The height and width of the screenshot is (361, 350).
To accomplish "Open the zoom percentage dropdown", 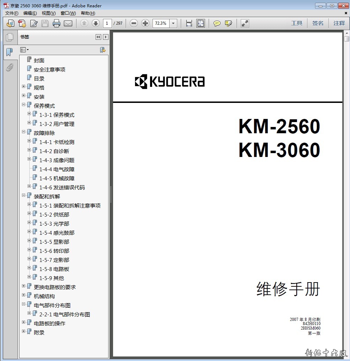I will tap(173, 23).
